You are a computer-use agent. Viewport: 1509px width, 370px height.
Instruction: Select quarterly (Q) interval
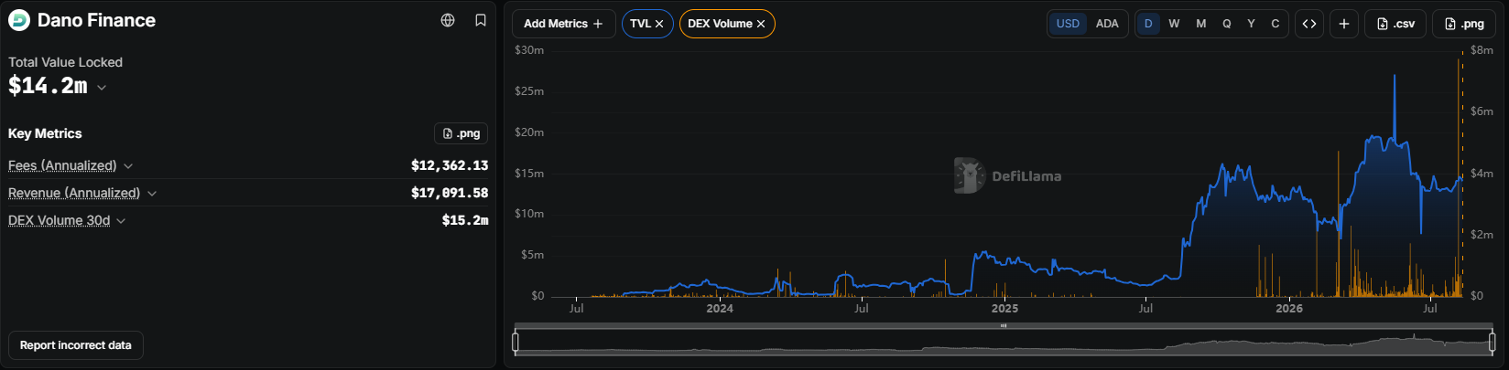tap(1227, 24)
